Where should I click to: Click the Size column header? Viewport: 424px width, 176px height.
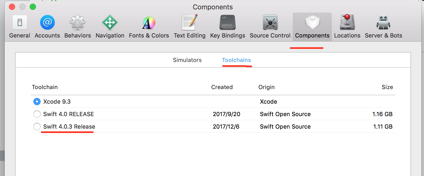point(387,87)
